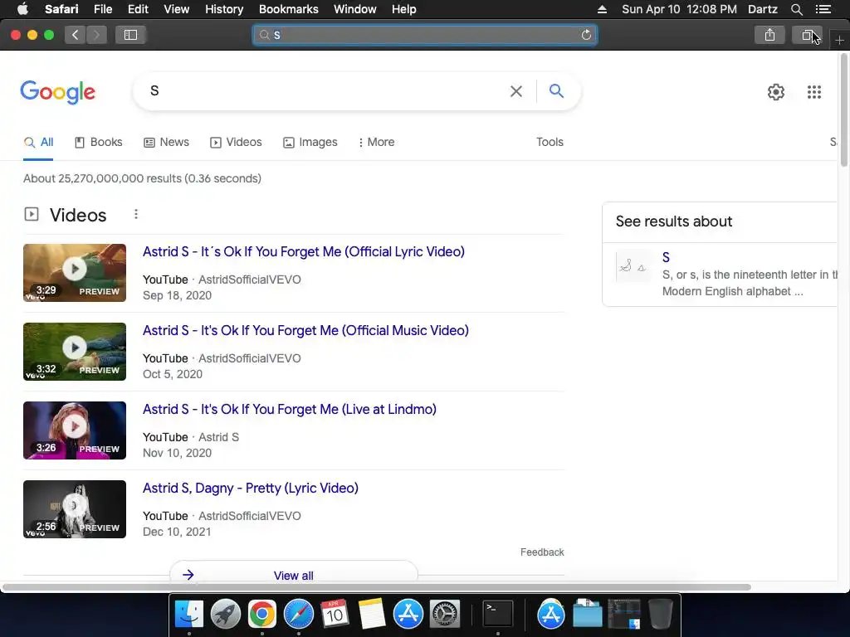Image resolution: width=850 pixels, height=637 pixels.
Task: Open Calendar from the Dock
Action: point(335,614)
